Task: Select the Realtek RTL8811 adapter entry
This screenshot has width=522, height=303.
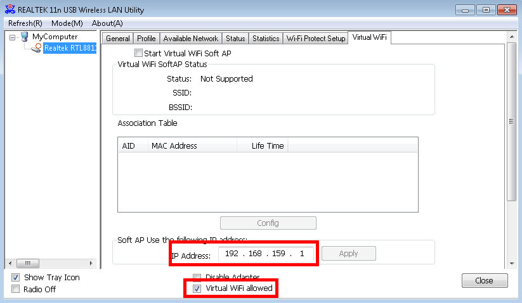Action: (70, 48)
